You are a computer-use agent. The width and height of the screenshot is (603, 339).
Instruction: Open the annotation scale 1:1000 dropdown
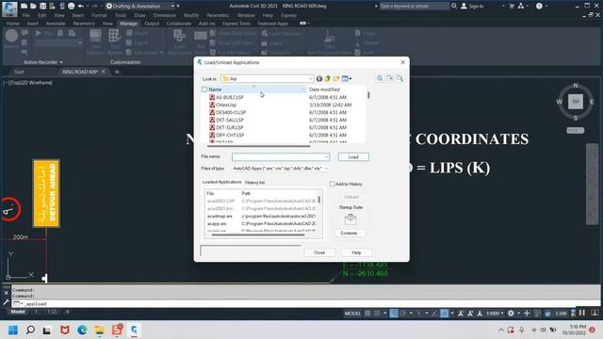[x=495, y=314]
